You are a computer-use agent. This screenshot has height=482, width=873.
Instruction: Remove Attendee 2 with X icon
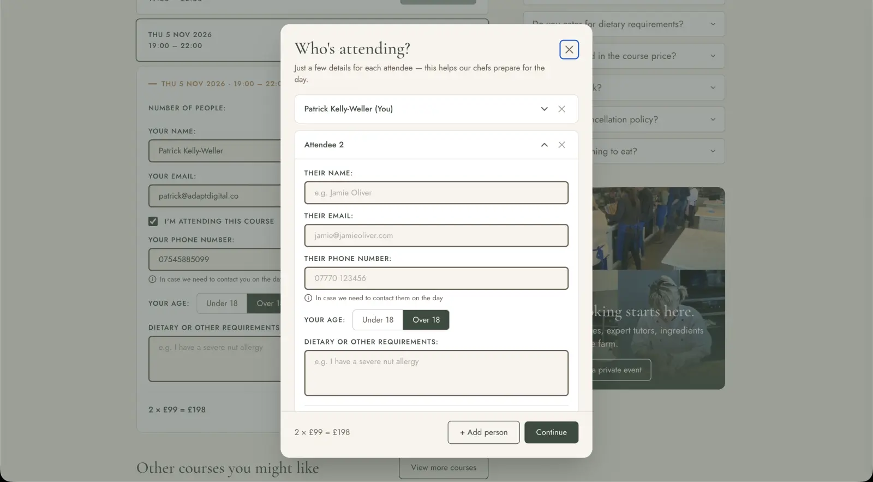click(x=561, y=145)
